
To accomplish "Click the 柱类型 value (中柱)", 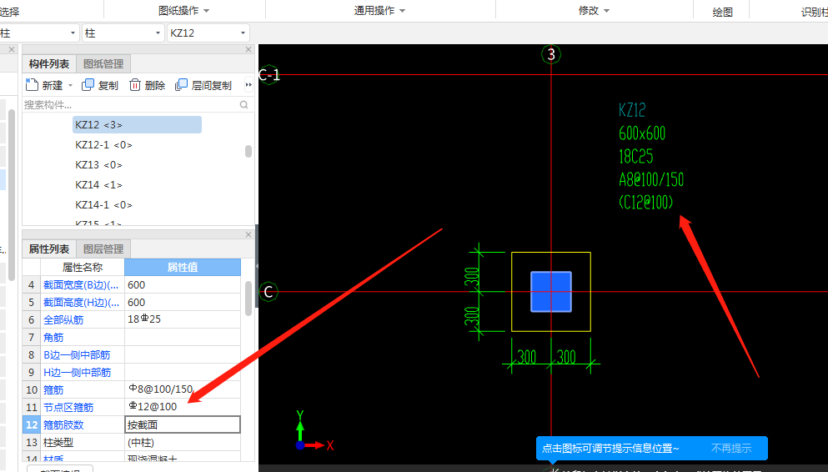I will tap(183, 443).
